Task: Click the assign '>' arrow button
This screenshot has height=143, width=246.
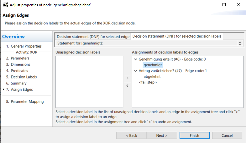Action: pyautogui.click(x=128, y=78)
